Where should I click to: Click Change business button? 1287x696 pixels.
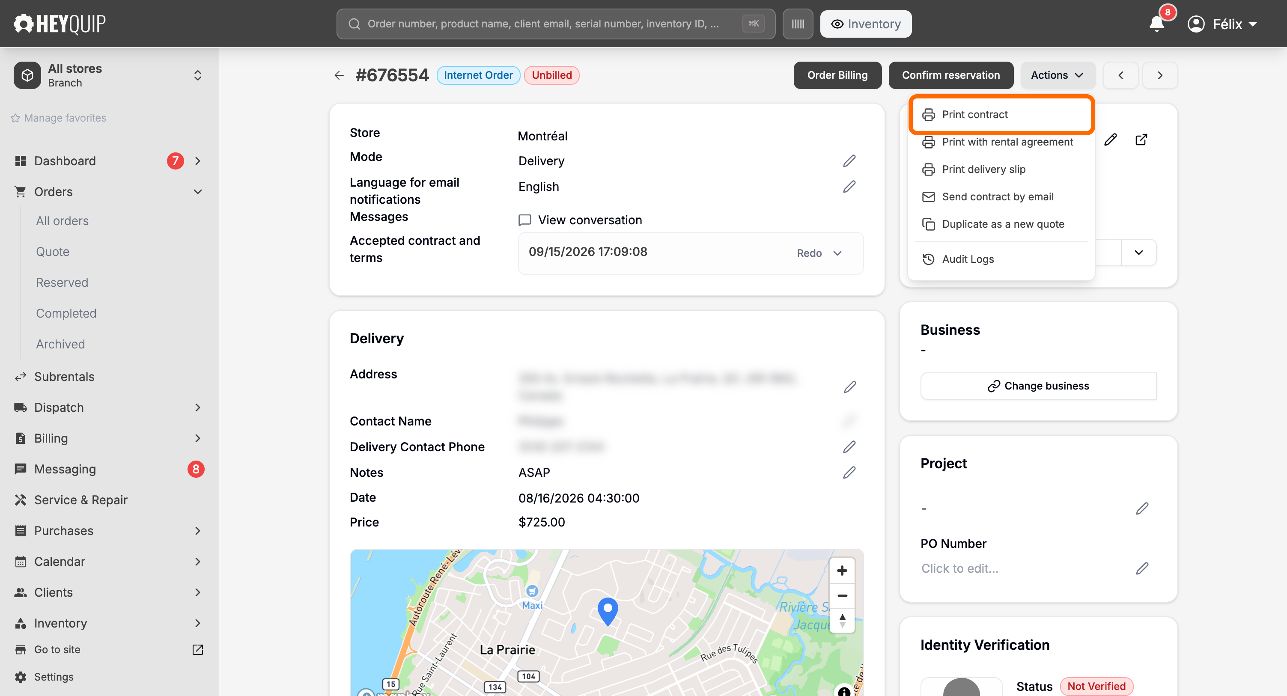click(1038, 386)
